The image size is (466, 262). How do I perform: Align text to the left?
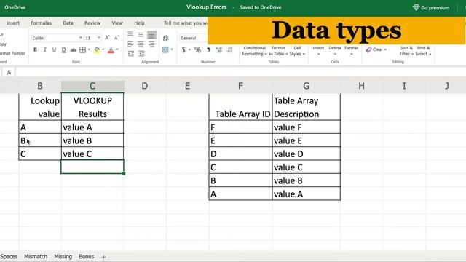tap(130, 44)
